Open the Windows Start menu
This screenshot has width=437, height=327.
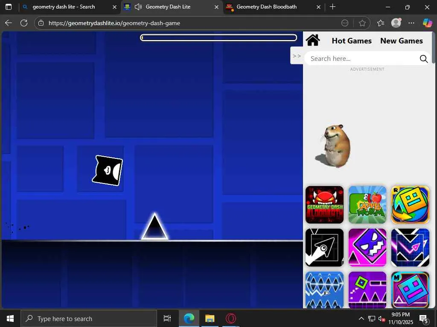pyautogui.click(x=10, y=318)
